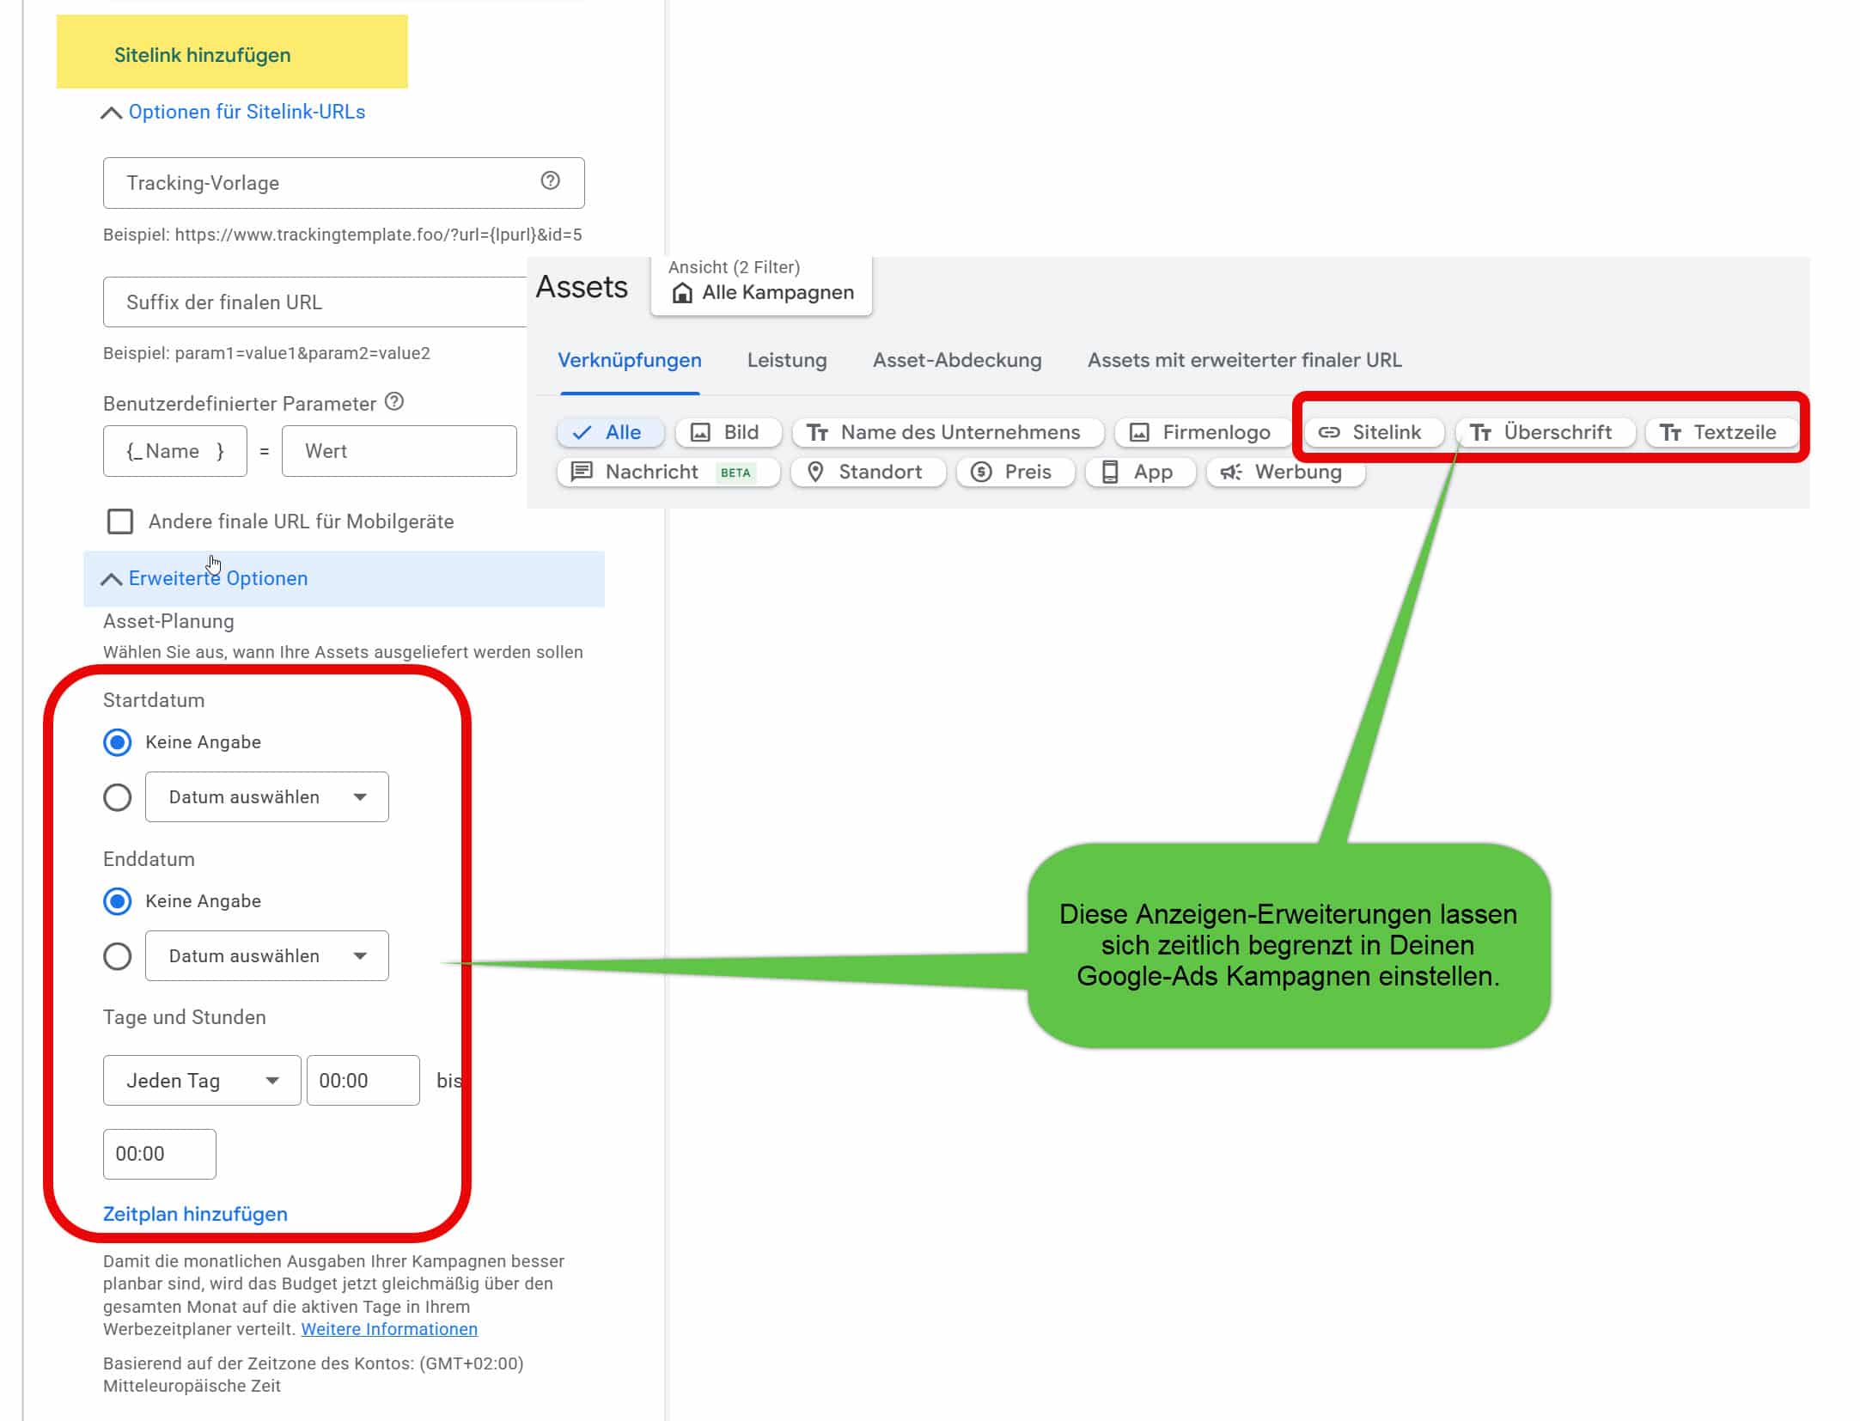The height and width of the screenshot is (1421, 1860).
Task: Click the Benutzerdefinierter Parameter help icon
Action: pyautogui.click(x=394, y=401)
